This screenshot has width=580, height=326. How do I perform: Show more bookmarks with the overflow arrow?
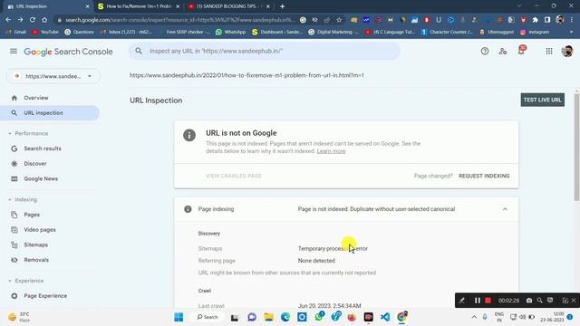[x=571, y=33]
